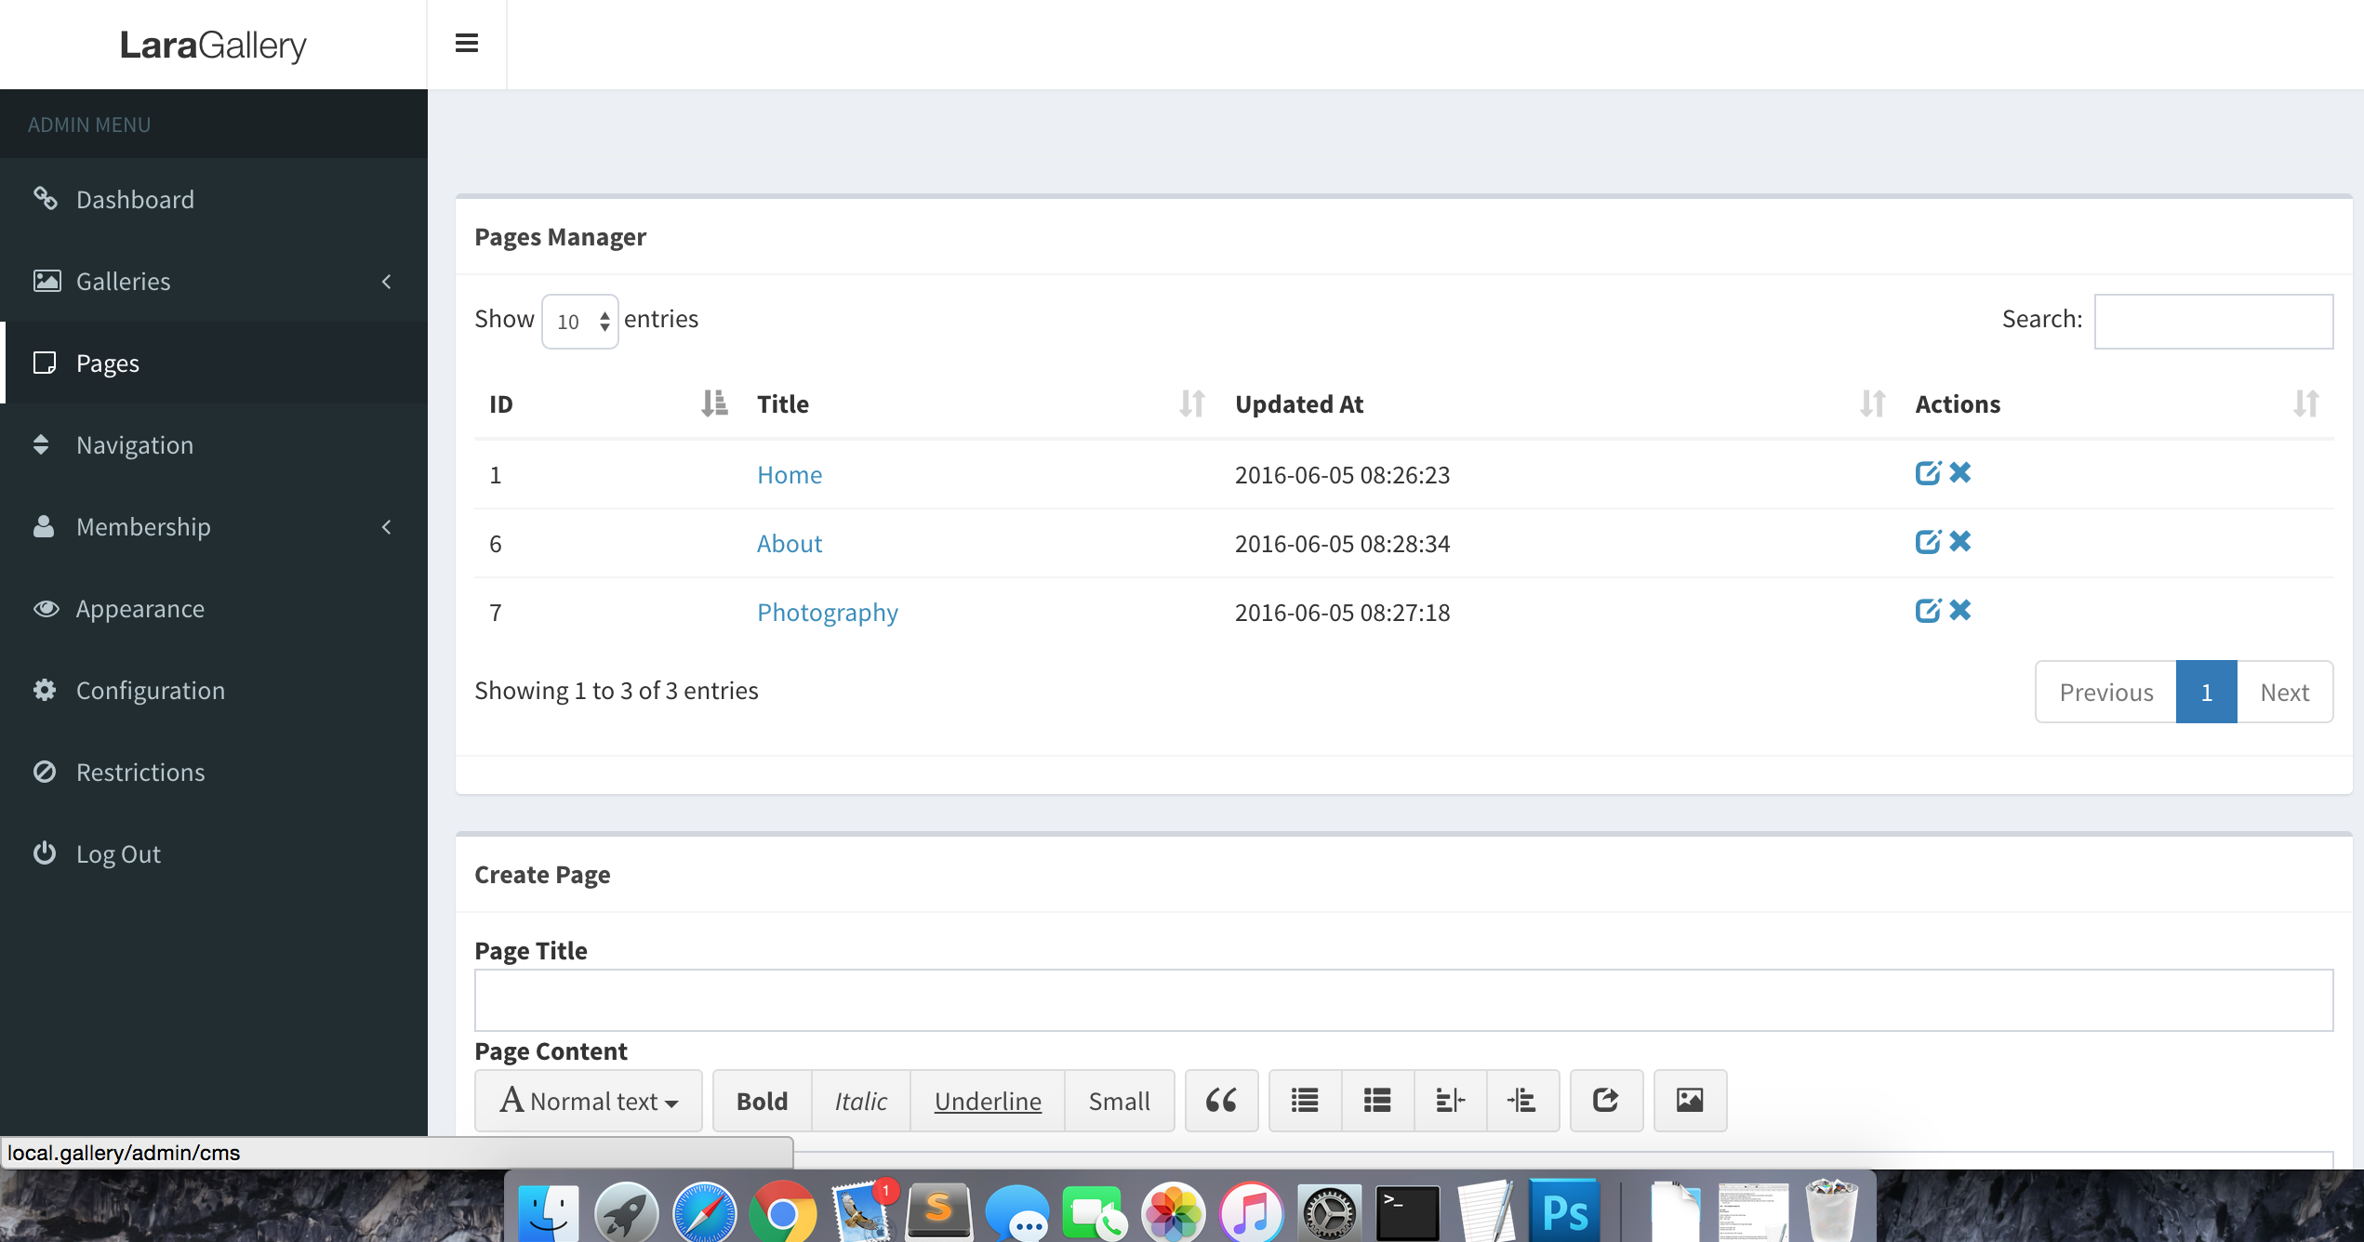Click the edit icon for Photography page

pyautogui.click(x=1928, y=611)
